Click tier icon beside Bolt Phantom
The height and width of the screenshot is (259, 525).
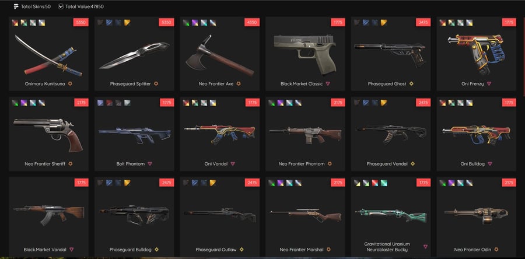coord(150,164)
